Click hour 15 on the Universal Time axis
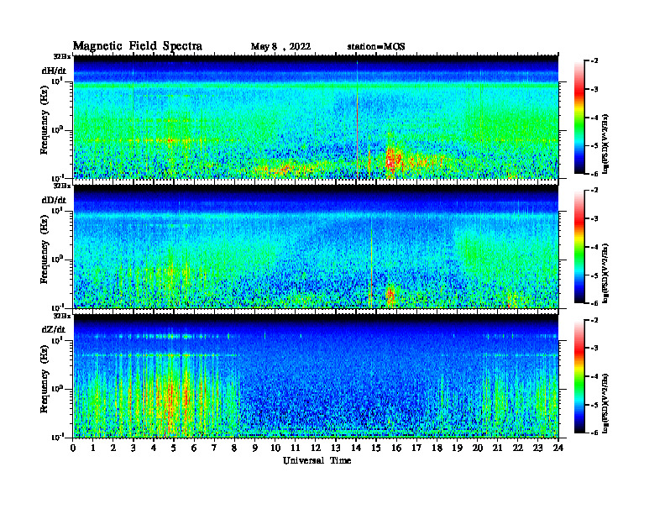Screen dimensions: 665x514 pos(376,448)
